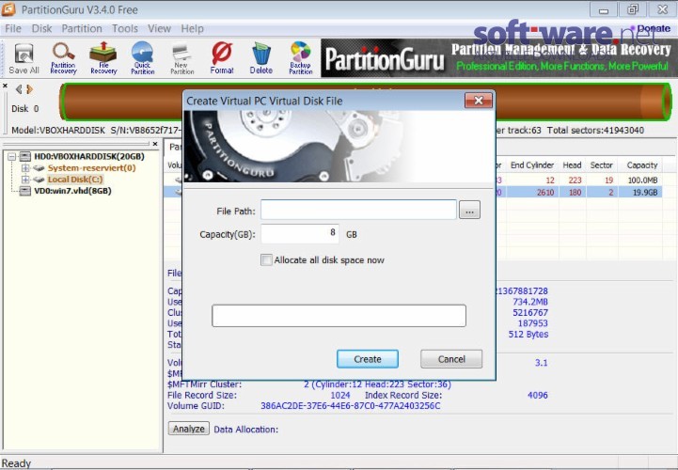Click the Local Disk(C:) volume icon
Screen dimensions: 678x470
pos(39,180)
